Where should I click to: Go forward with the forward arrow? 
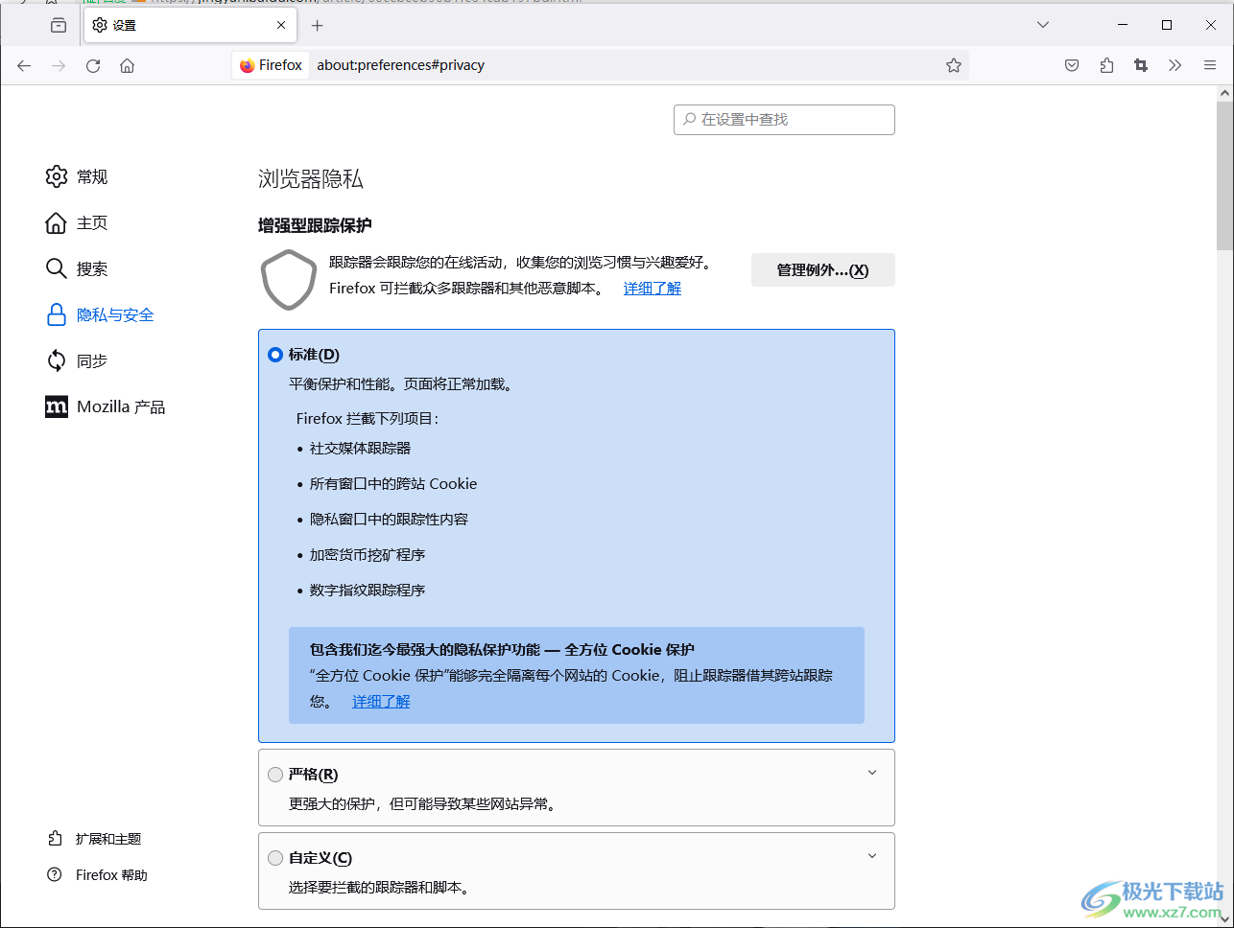click(x=59, y=65)
